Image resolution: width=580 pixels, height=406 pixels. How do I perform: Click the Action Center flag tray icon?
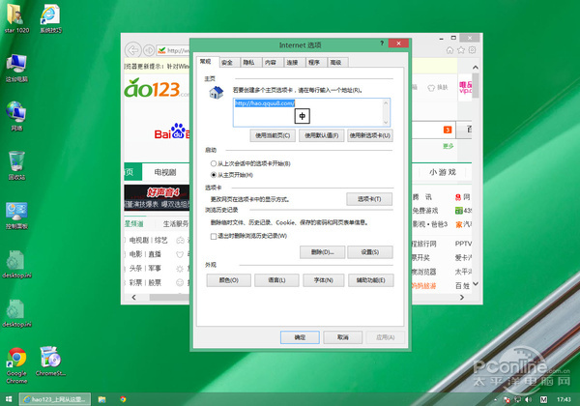click(x=507, y=399)
